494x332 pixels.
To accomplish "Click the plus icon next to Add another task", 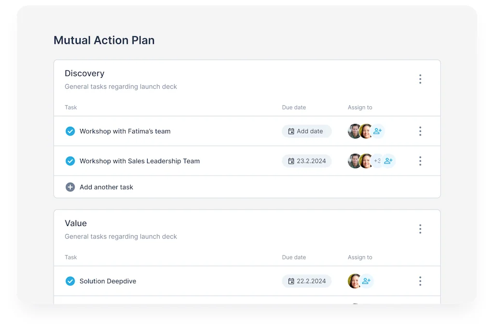I will click(x=70, y=187).
